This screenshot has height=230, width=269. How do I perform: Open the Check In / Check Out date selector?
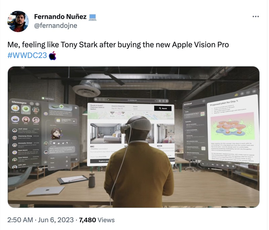point(118,108)
